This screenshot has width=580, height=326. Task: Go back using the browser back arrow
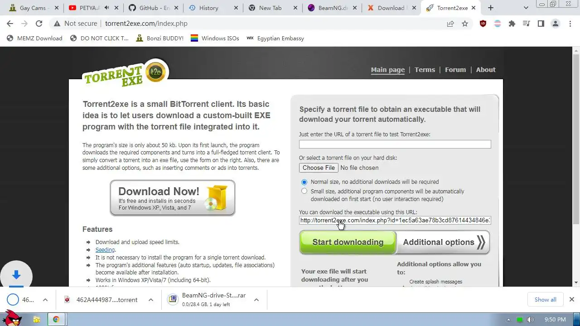tap(10, 24)
